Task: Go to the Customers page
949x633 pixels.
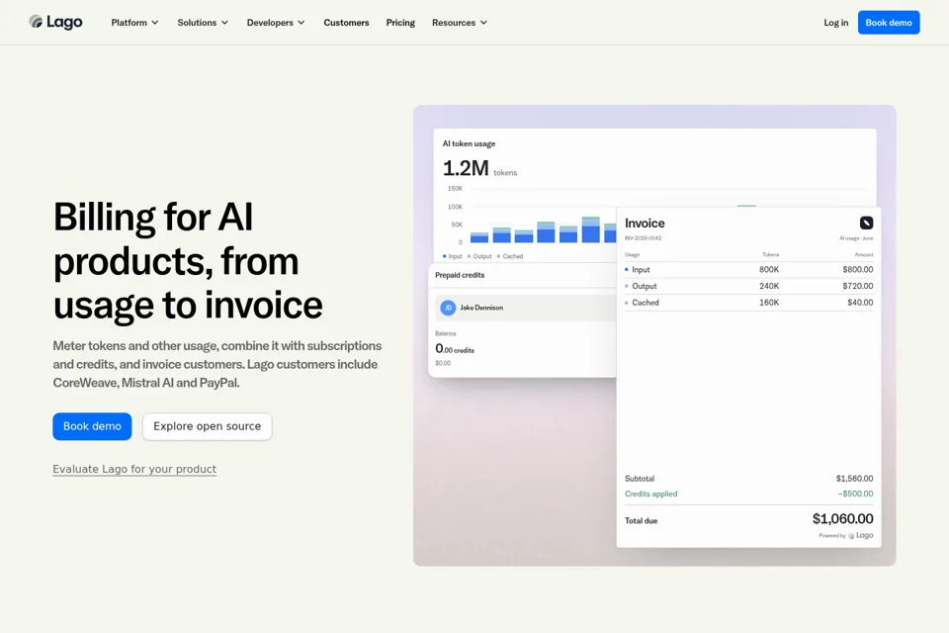Action: [346, 23]
